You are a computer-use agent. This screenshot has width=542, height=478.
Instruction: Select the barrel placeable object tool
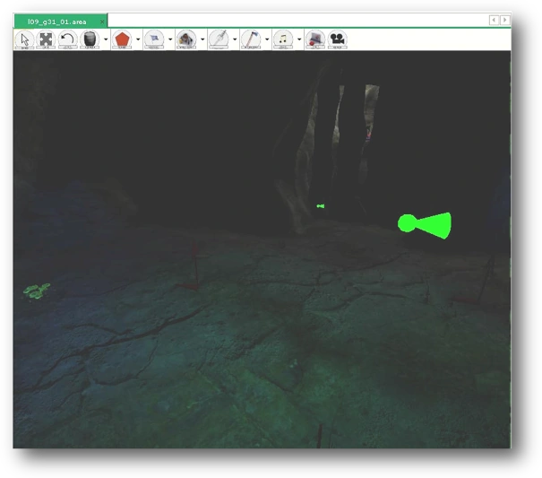pyautogui.click(x=90, y=39)
